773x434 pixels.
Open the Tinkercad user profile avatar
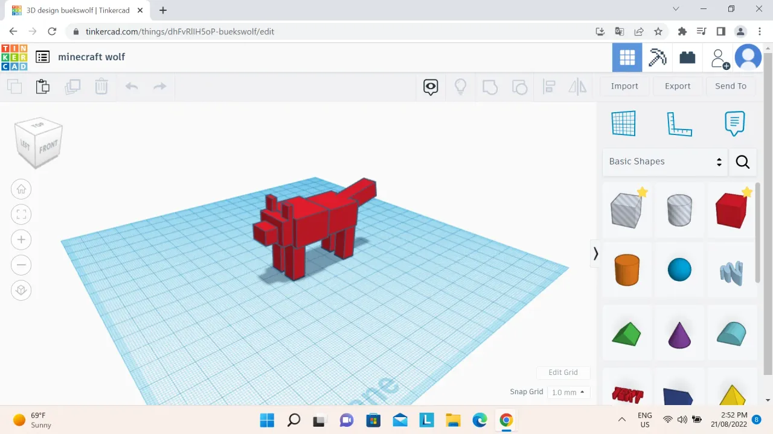748,57
